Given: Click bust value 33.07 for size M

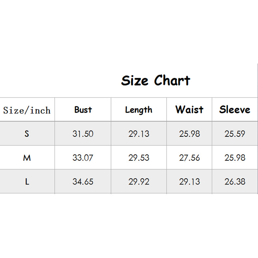Looking at the screenshot, I should click(83, 158).
